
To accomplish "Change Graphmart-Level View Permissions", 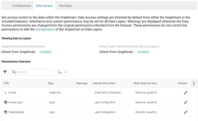I will click(x=46, y=52).
